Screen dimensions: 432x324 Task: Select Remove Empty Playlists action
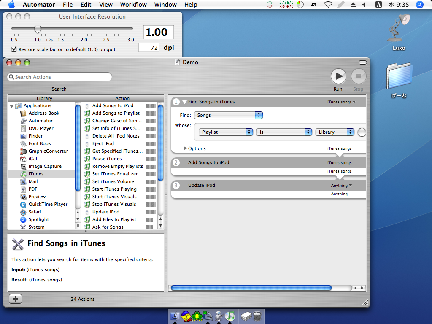coord(118,166)
